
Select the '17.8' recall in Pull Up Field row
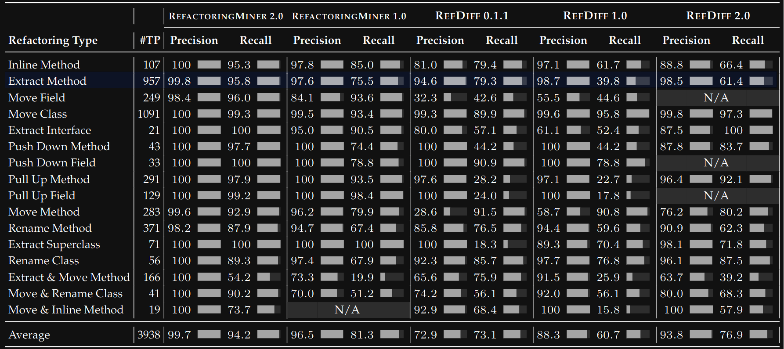[608, 196]
